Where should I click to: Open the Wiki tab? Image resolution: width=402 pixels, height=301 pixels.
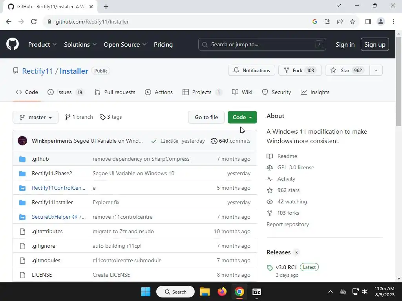(x=242, y=92)
